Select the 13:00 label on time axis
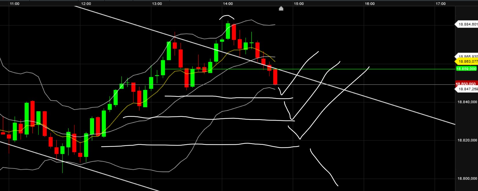Screen dimensions: 478x191 pos(157,4)
